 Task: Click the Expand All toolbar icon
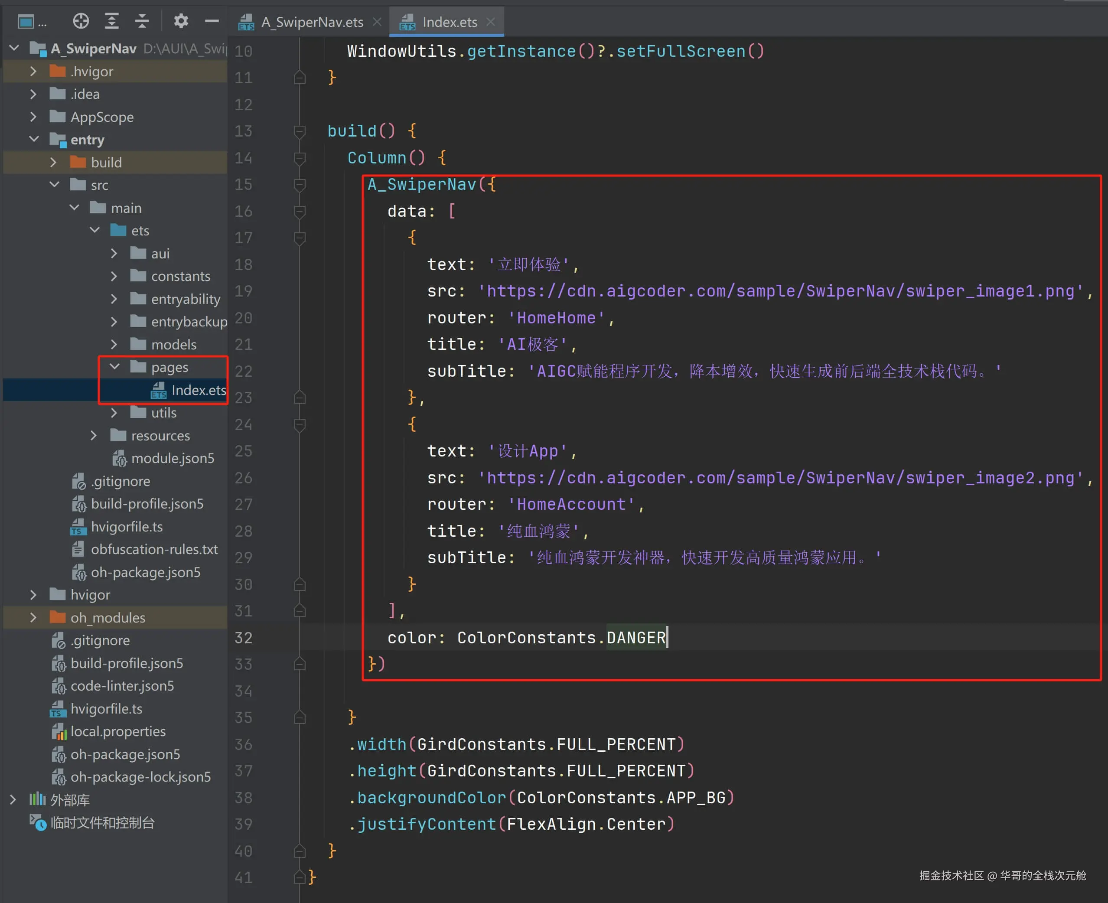coord(111,21)
